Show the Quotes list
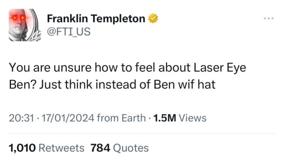 coord(131,148)
